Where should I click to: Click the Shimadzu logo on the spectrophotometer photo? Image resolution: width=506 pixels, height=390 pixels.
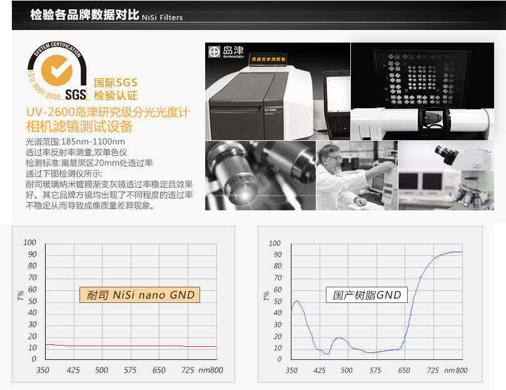point(226,52)
